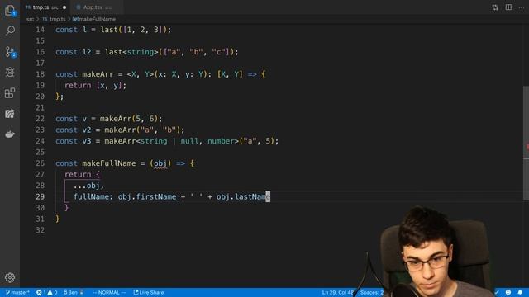
Task: Open the Manage gear settings icon
Action: point(10,277)
